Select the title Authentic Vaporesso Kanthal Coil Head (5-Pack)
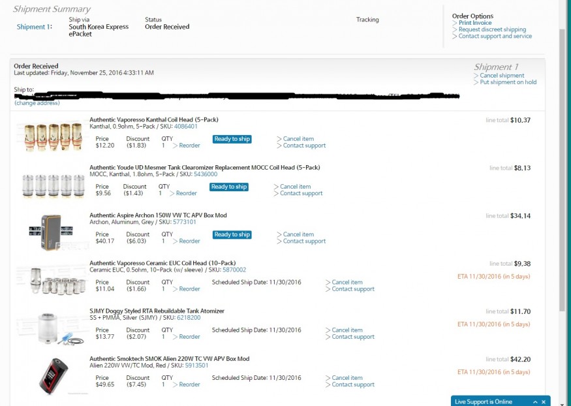The width and height of the screenshot is (571, 406). point(154,119)
